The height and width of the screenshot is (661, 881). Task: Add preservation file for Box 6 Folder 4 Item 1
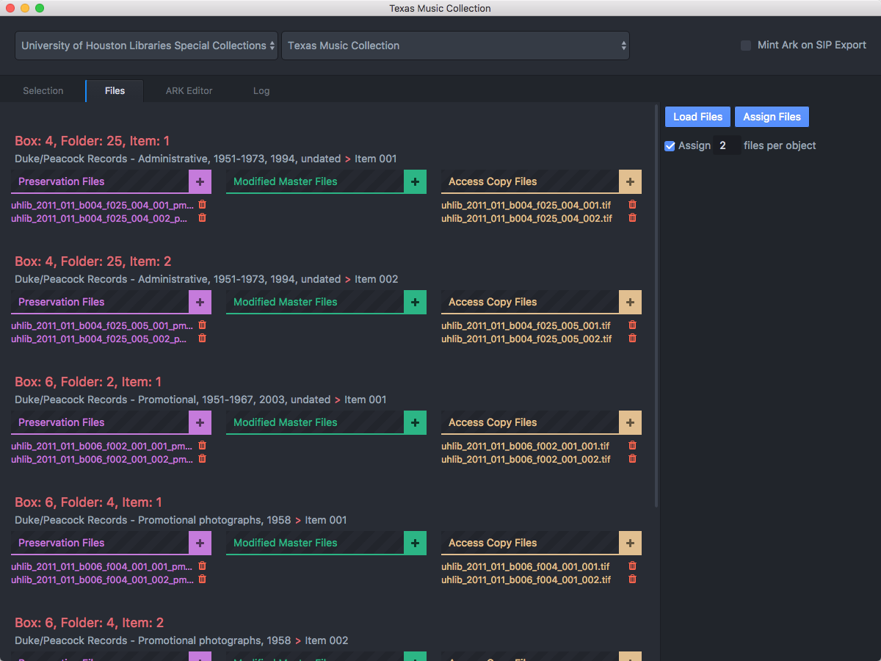point(200,543)
